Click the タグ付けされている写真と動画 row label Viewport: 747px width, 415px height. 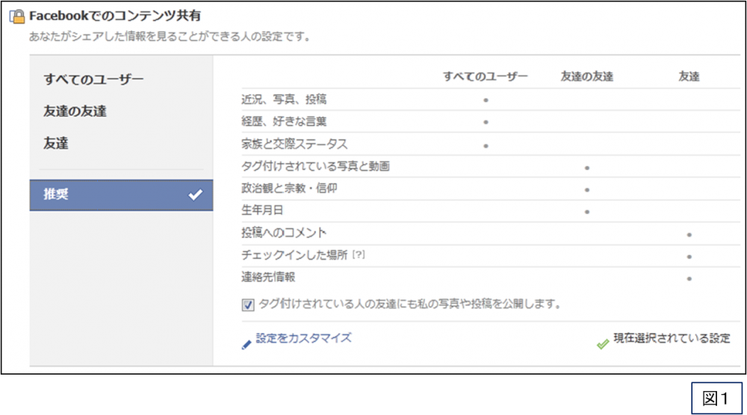[x=315, y=166]
